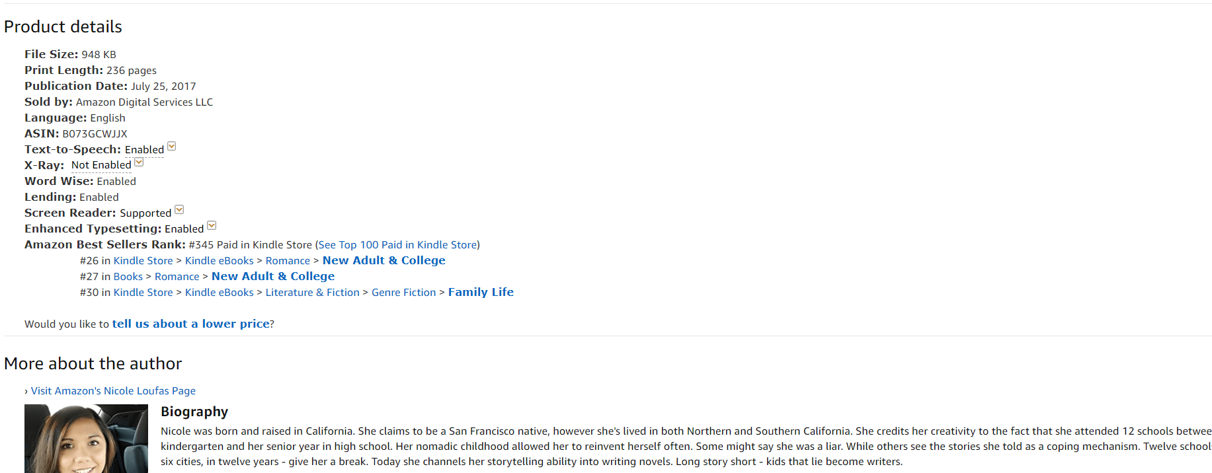The width and height of the screenshot is (1212, 473).
Task: Click tell us about a lower price
Action: 191,324
